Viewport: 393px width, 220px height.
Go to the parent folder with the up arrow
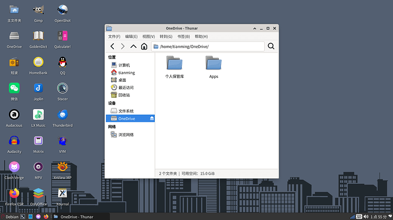point(133,46)
